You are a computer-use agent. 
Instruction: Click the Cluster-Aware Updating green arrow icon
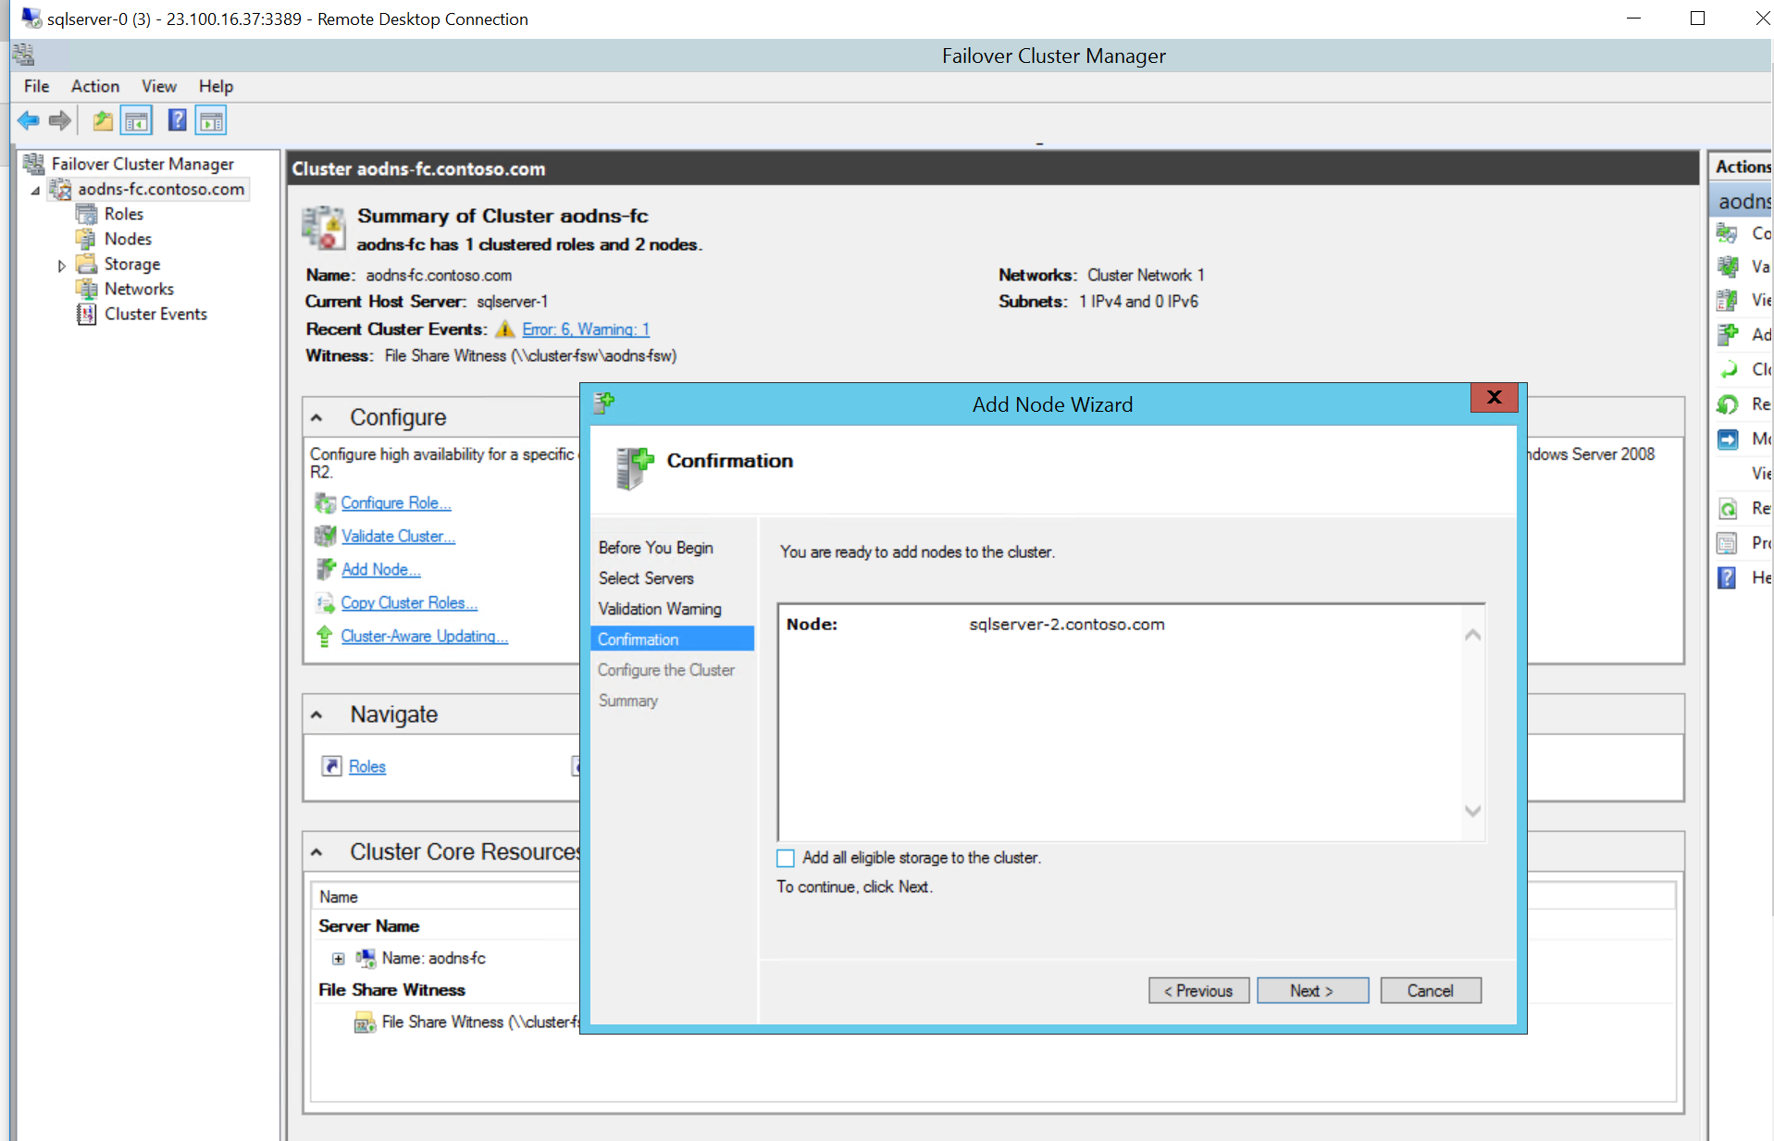325,636
